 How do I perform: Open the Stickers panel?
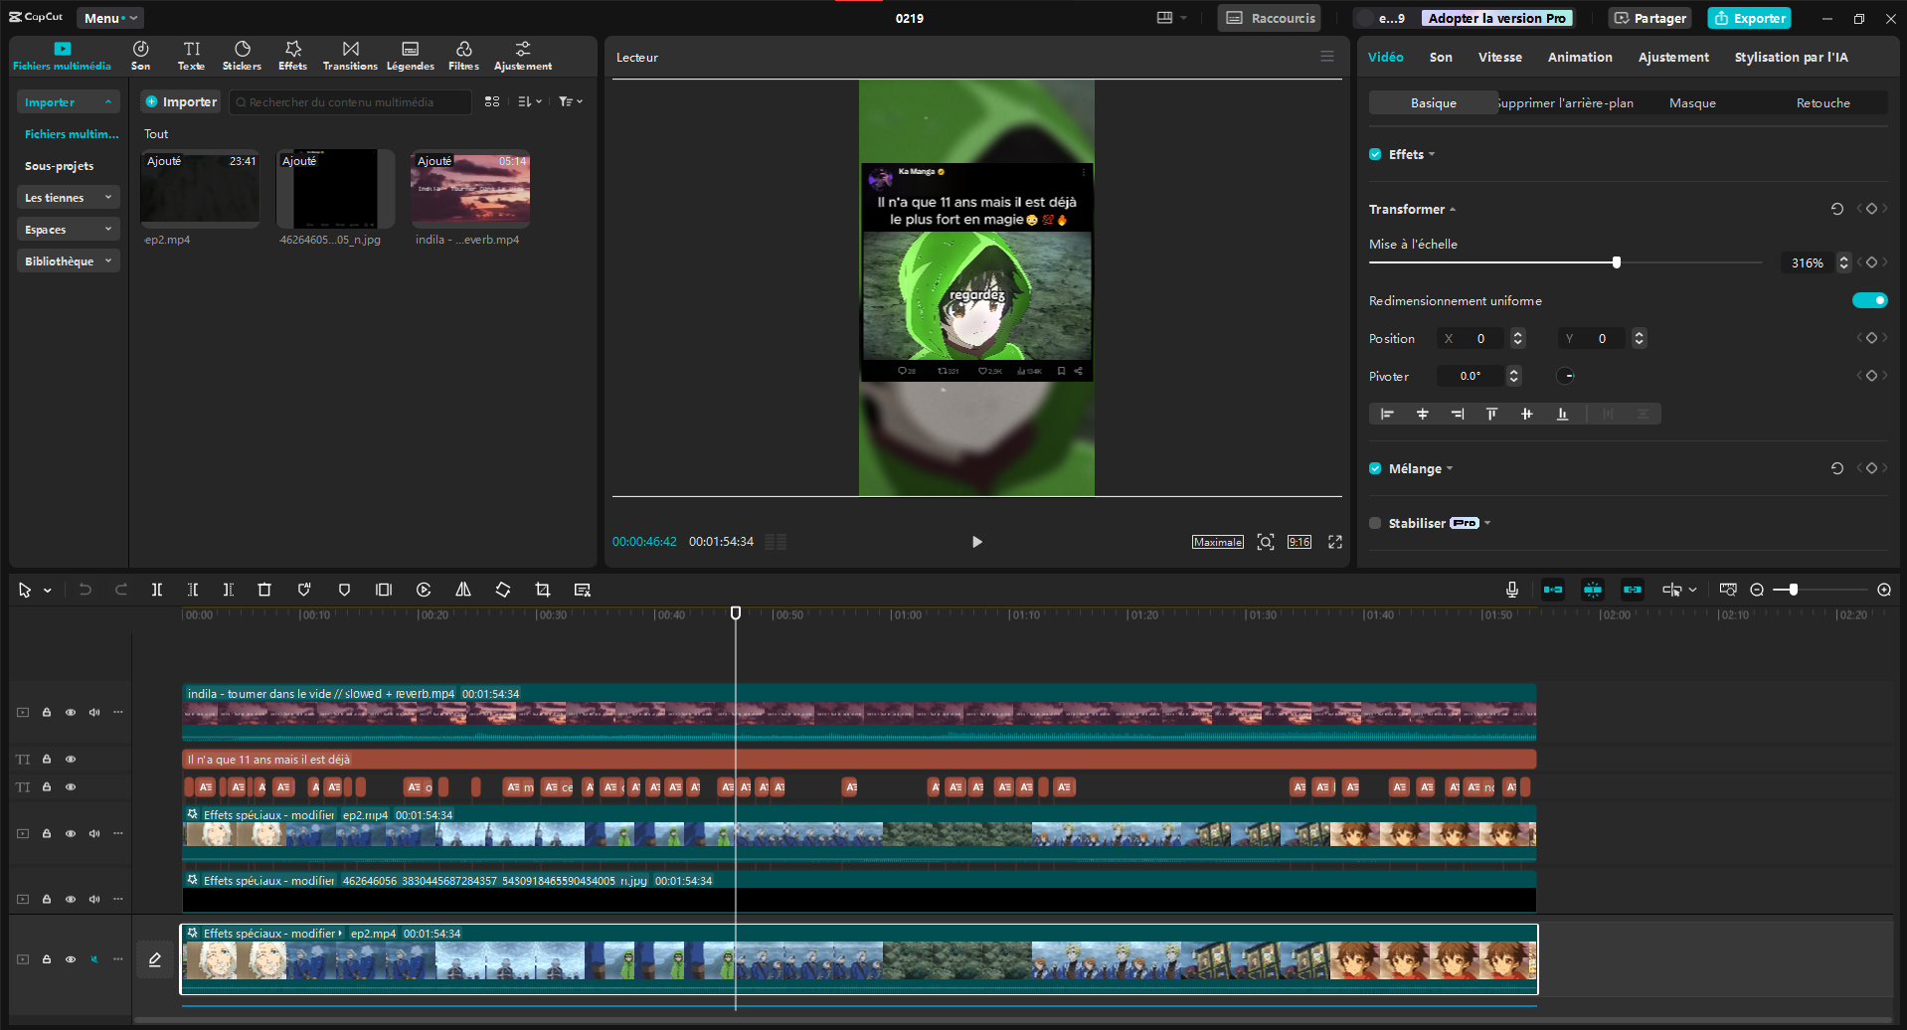[242, 56]
